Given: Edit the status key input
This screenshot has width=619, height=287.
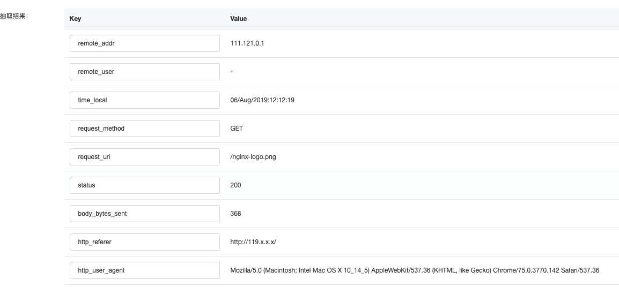Looking at the screenshot, I should tap(144, 185).
